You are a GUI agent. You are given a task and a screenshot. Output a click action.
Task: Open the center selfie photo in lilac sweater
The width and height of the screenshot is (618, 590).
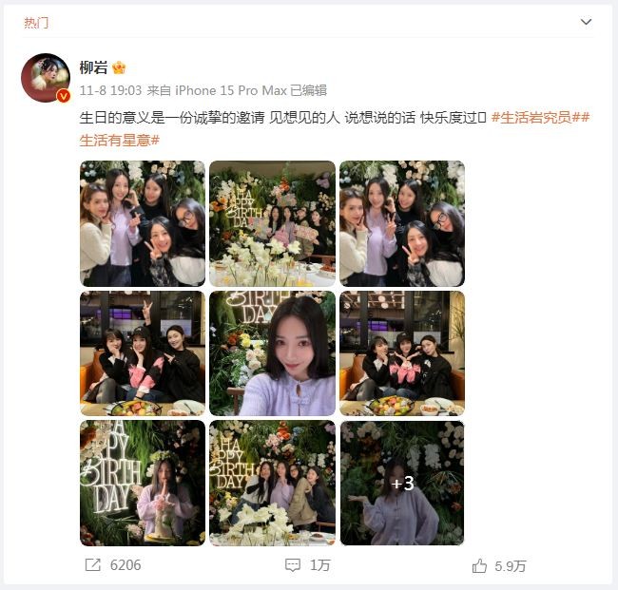[272, 353]
